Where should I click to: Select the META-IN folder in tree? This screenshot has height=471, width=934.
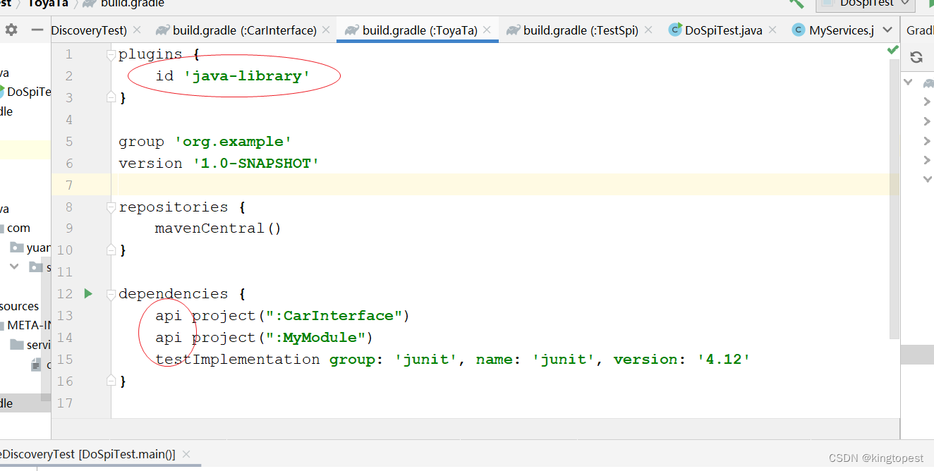[x=29, y=325]
